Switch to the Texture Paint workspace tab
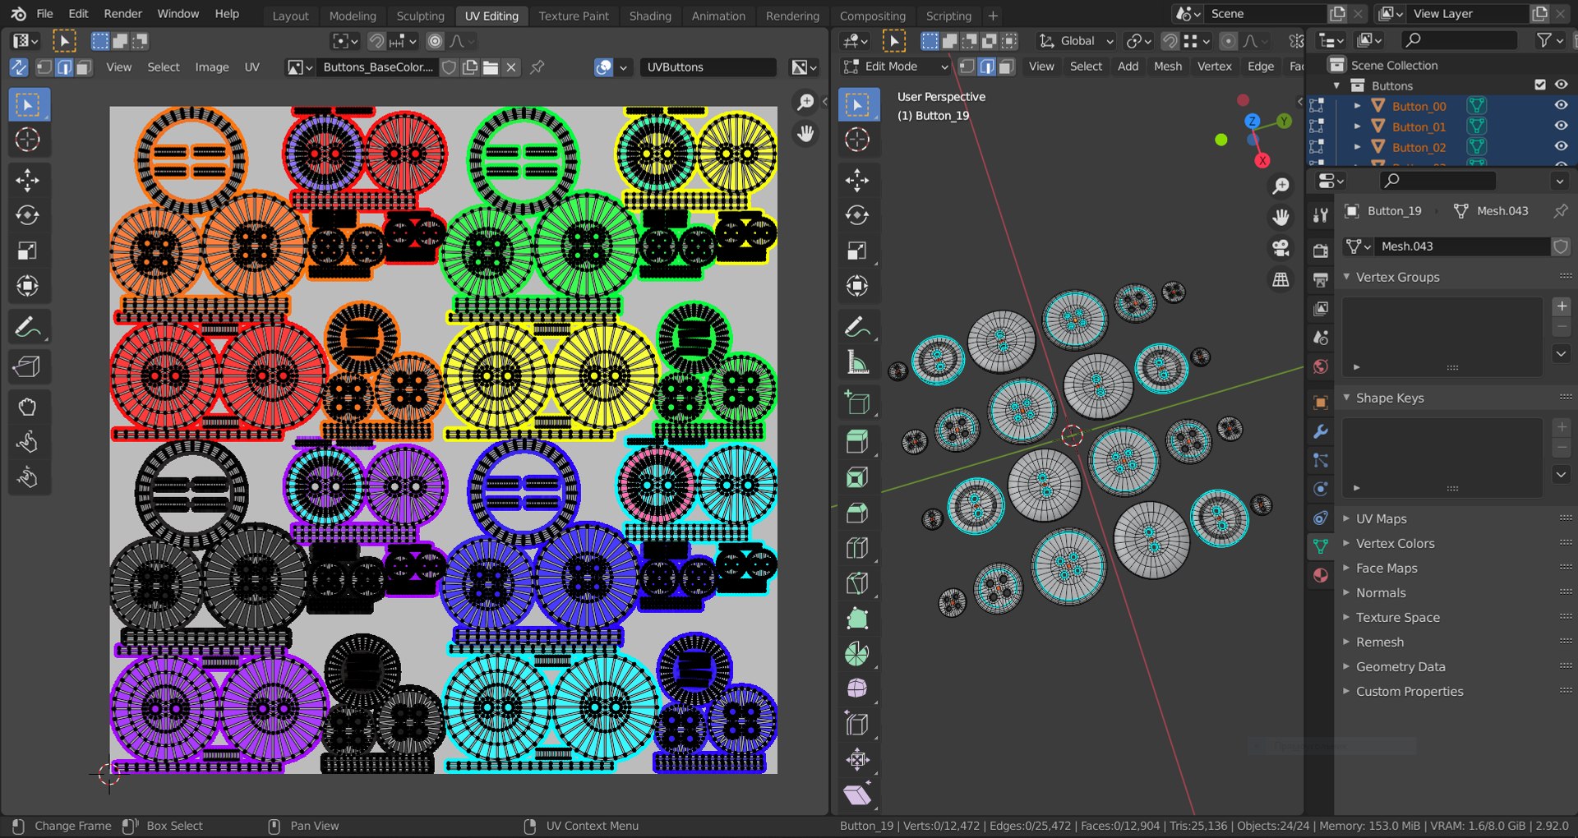1578x838 pixels. tap(574, 16)
